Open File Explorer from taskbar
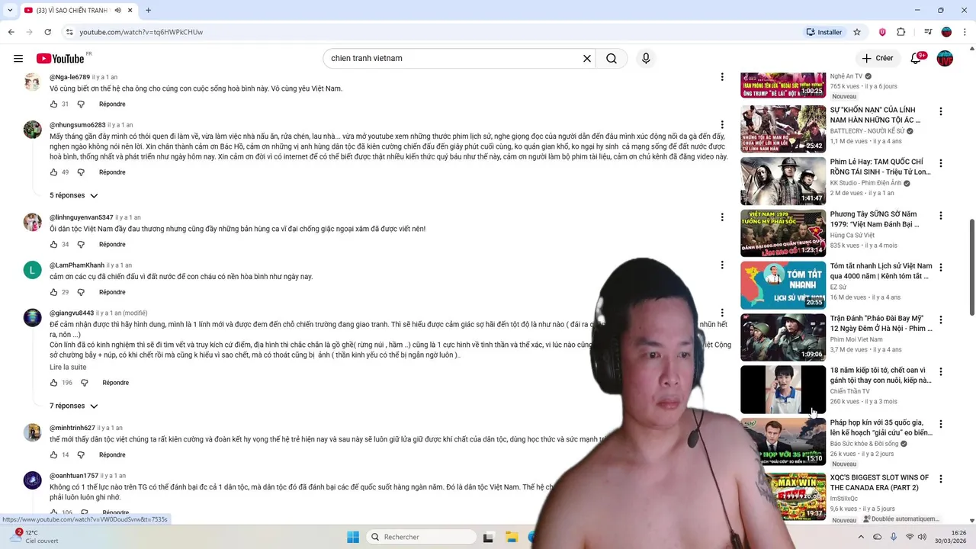Image resolution: width=976 pixels, height=549 pixels. click(512, 537)
